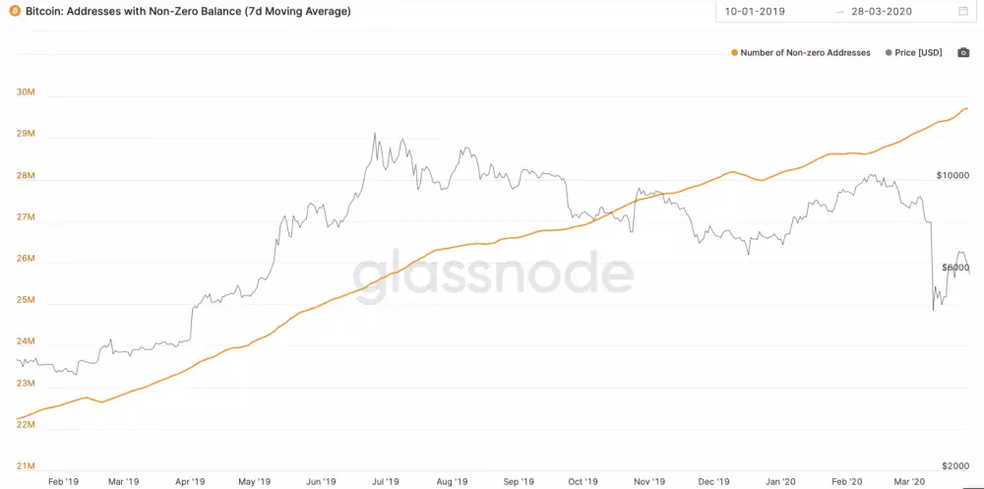Click the $2000 right axis label
984x489 pixels.
coord(954,466)
